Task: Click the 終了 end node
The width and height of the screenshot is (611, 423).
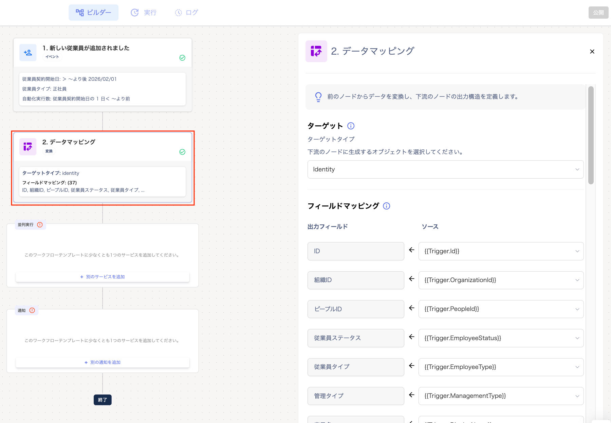Action: pos(103,400)
